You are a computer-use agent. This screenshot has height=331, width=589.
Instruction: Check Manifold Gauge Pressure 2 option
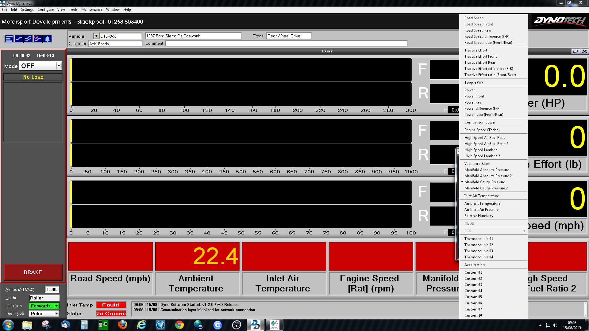coord(486,188)
